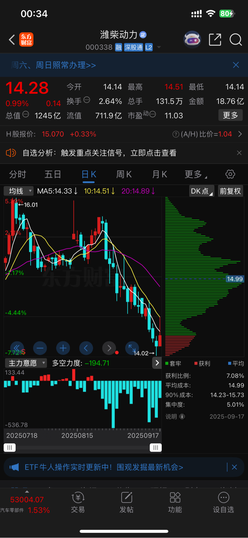Viewport: 248px width, 538px height.
Task: Open 总值 info icon
Action: pos(26,114)
